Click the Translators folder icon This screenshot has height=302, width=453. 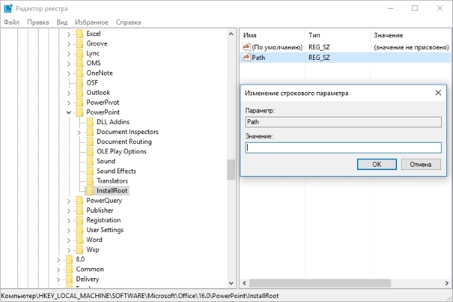pos(90,181)
